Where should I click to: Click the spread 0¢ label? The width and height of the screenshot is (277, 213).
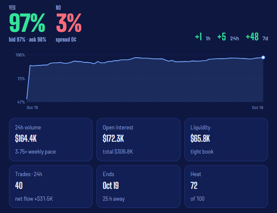point(66,39)
